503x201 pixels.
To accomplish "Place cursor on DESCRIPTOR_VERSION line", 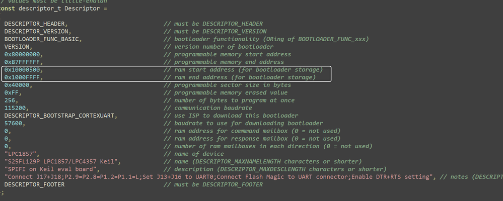I will click(x=37, y=31).
